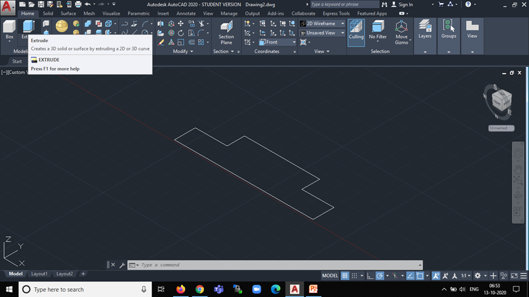The image size is (529, 297).
Task: Toggle 2D Object Snap square button
Action: point(419,276)
